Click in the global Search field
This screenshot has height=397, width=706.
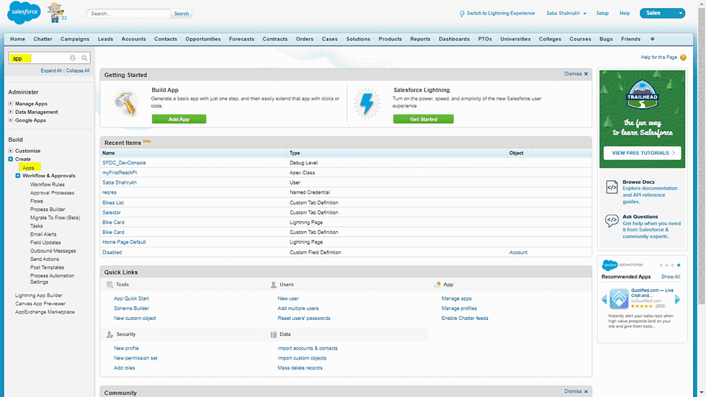tap(129, 14)
